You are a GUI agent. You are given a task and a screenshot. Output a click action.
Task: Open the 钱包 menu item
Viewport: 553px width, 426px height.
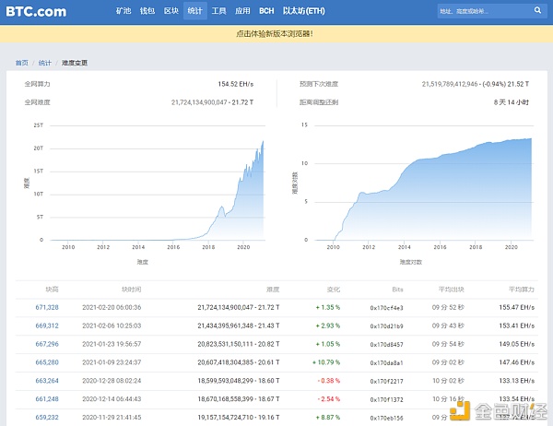(x=147, y=12)
